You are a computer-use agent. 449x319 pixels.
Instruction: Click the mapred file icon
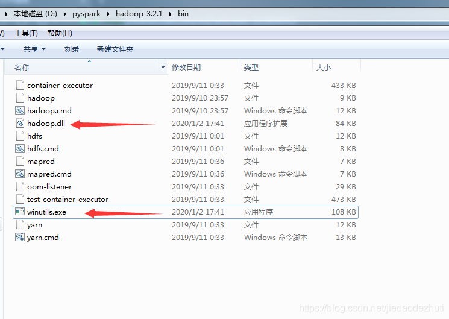pyautogui.click(x=20, y=162)
